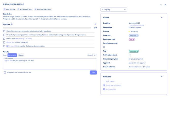This screenshot has width=170, height=135.
Task: Open Microsoft 365 link in subtask
Action: click(x=12, y=46)
